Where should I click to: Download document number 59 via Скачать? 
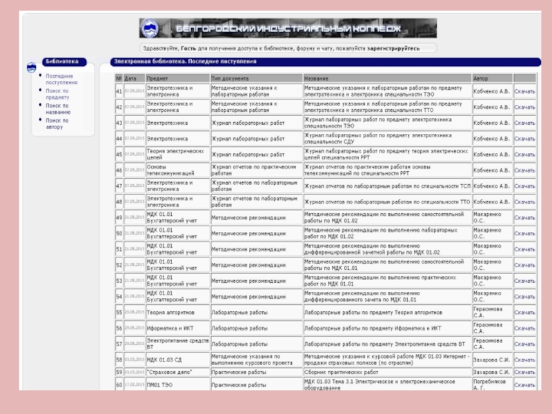(x=524, y=372)
